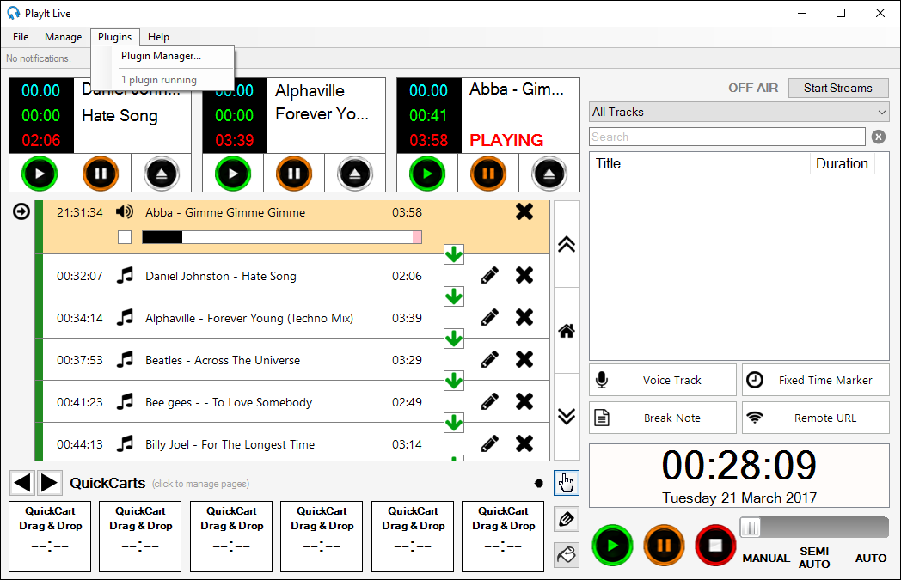Remove Billy Joel For The Longest Time

click(524, 444)
